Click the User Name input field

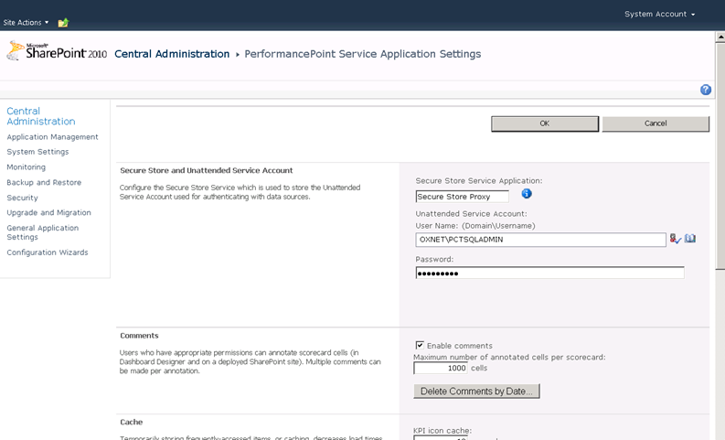coord(540,240)
